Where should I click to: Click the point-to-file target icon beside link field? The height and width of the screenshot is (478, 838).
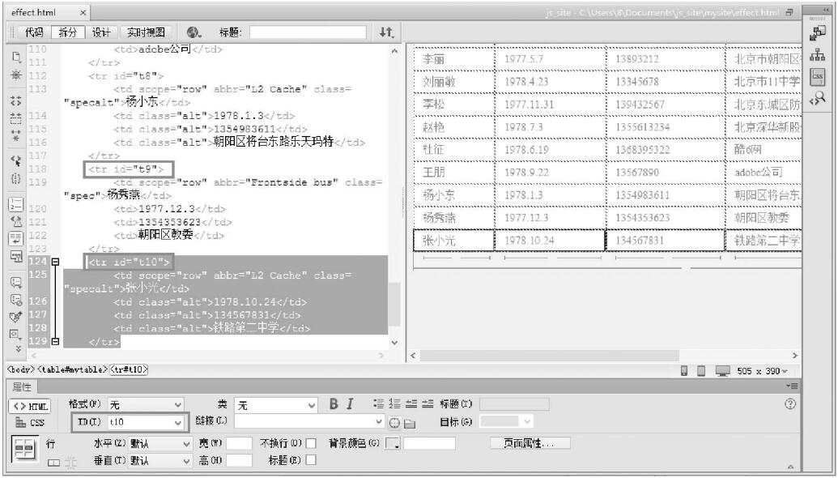pos(395,422)
